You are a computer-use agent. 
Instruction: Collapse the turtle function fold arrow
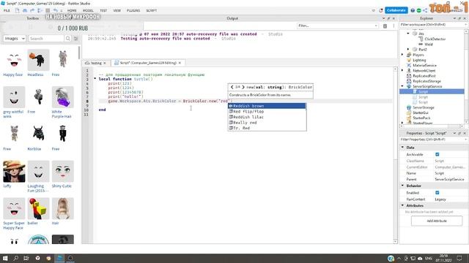tap(95, 79)
